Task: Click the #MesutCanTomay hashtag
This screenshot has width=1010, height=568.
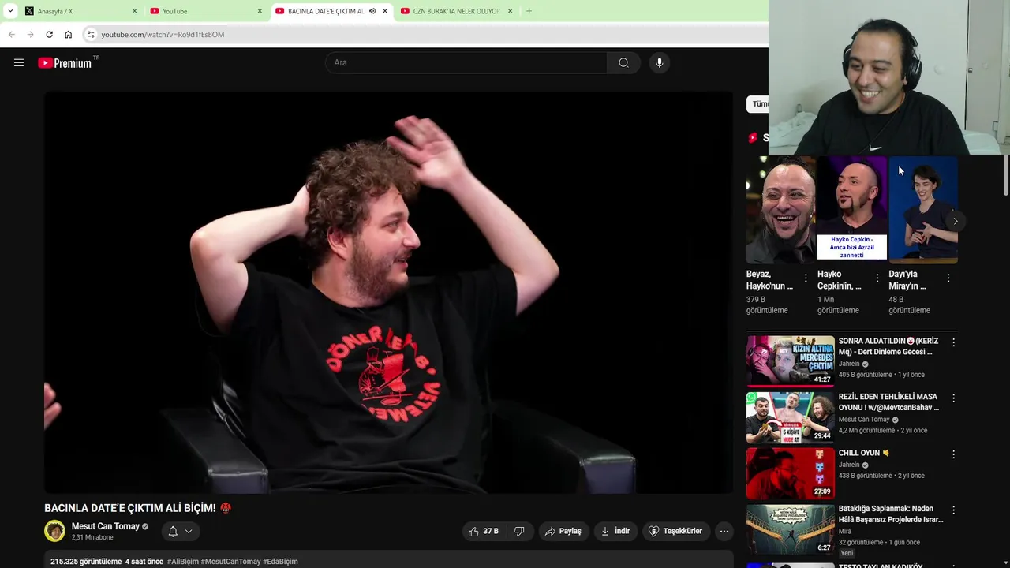Action: [230, 562]
